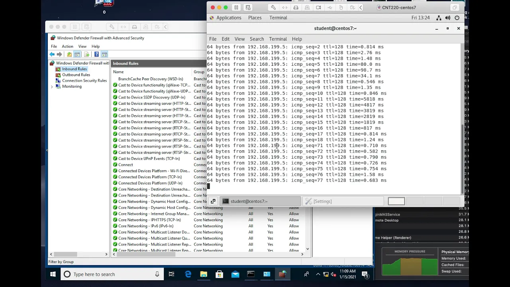Click Export List icon in Firewall toolbar

click(x=86, y=54)
